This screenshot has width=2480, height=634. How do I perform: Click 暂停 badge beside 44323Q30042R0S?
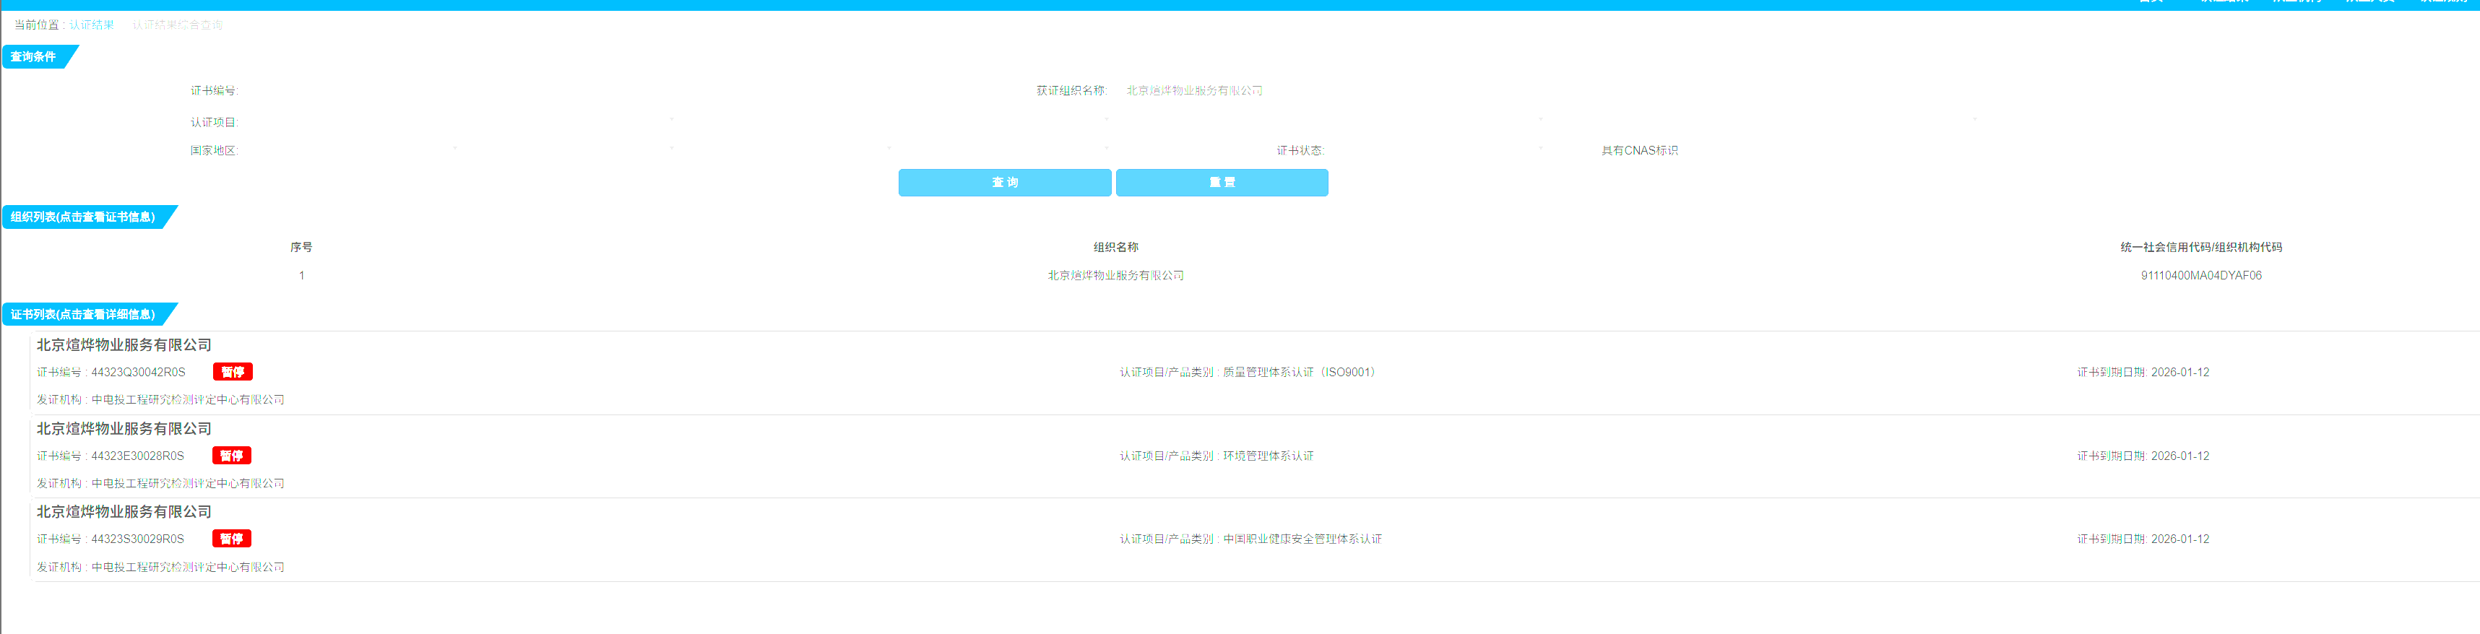232,373
